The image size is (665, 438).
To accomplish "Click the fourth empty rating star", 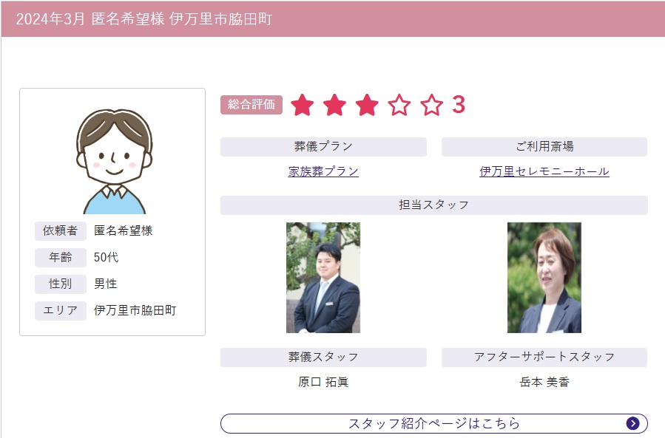I will coord(399,105).
